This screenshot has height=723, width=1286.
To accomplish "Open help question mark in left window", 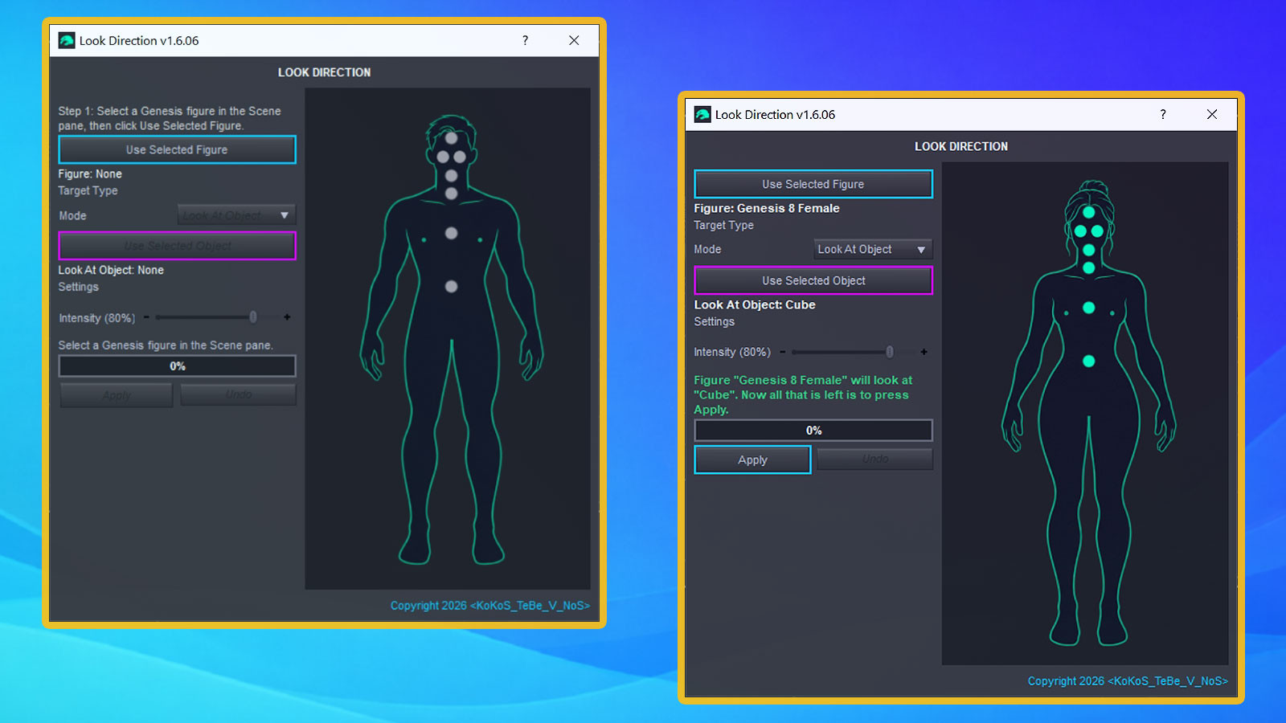I will 526,41.
